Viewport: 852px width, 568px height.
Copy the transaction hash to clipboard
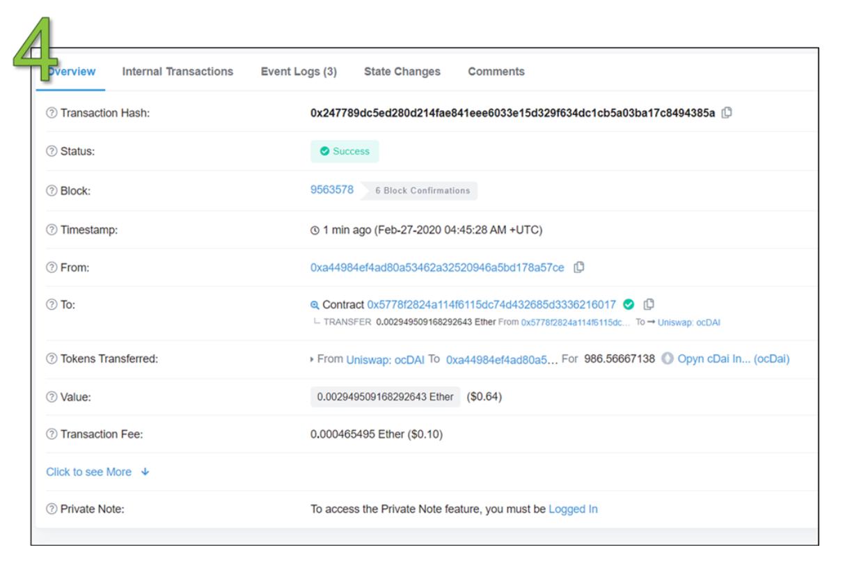tap(727, 113)
